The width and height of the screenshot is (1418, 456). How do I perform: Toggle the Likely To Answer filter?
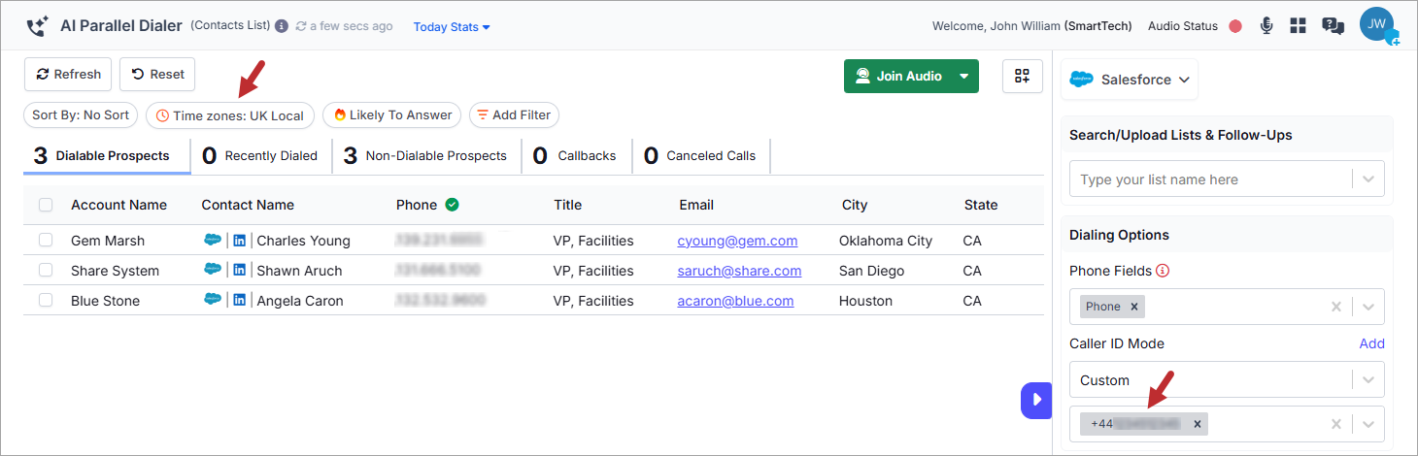coord(392,114)
